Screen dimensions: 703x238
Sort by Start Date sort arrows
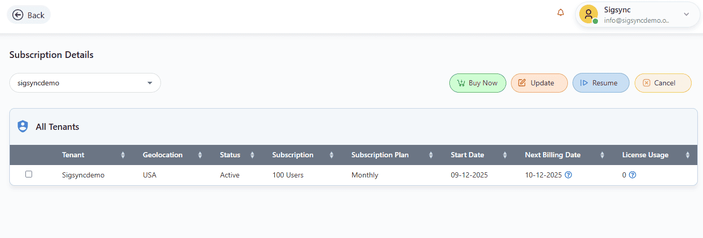tap(505, 155)
